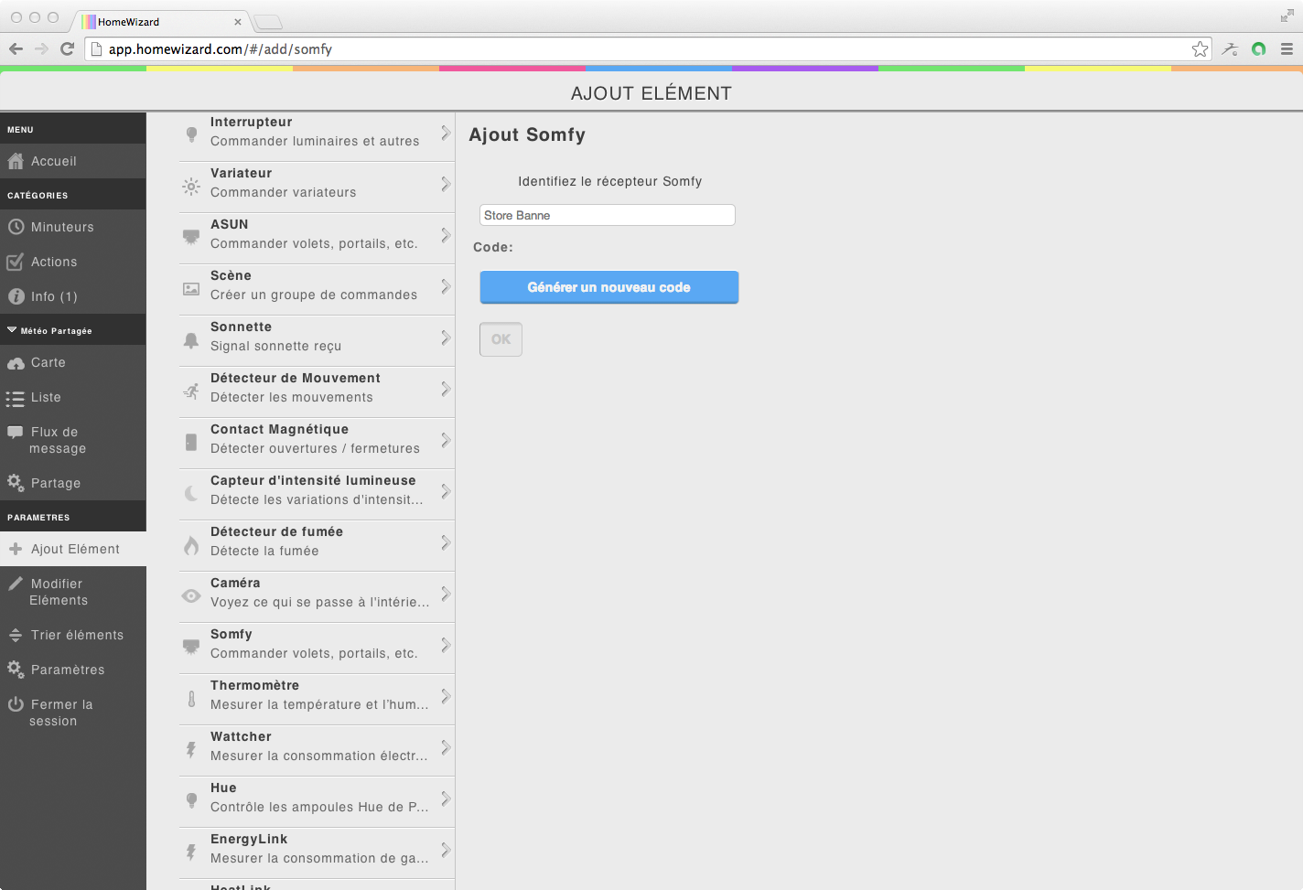
Task: Click the Wattcher lightning icon
Action: (191, 749)
